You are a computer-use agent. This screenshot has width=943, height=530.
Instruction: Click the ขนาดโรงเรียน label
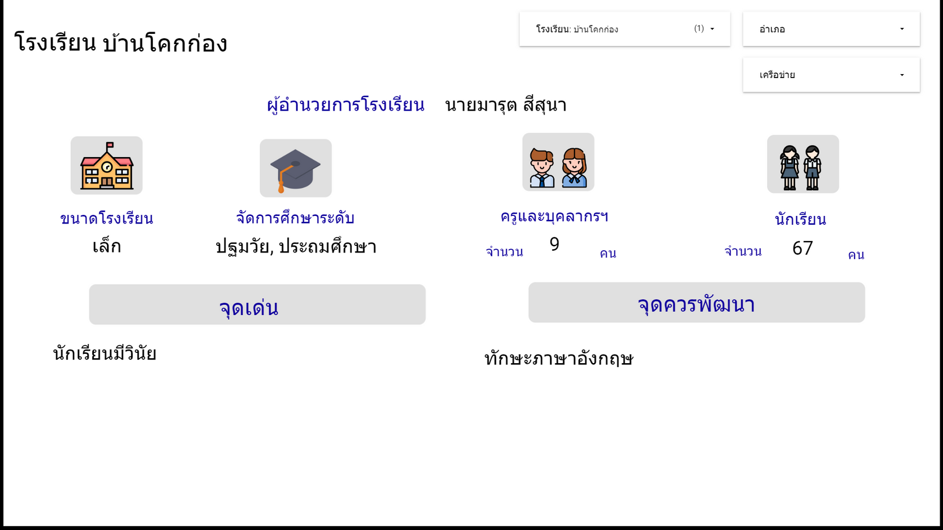tap(106, 219)
